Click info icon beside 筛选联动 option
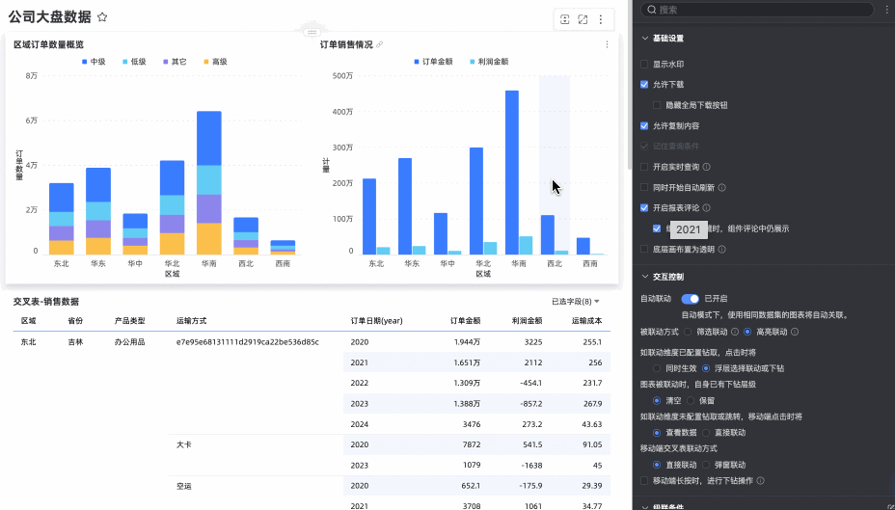Screen dimensions: 895x510 (x=735, y=332)
